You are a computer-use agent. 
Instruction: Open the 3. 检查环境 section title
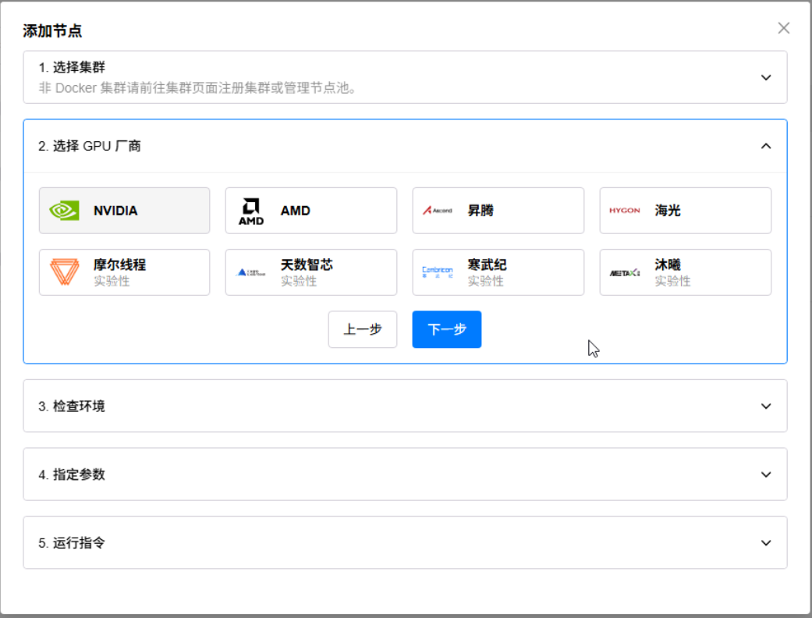pos(72,406)
